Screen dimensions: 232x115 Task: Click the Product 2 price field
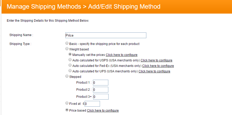tap(100, 90)
